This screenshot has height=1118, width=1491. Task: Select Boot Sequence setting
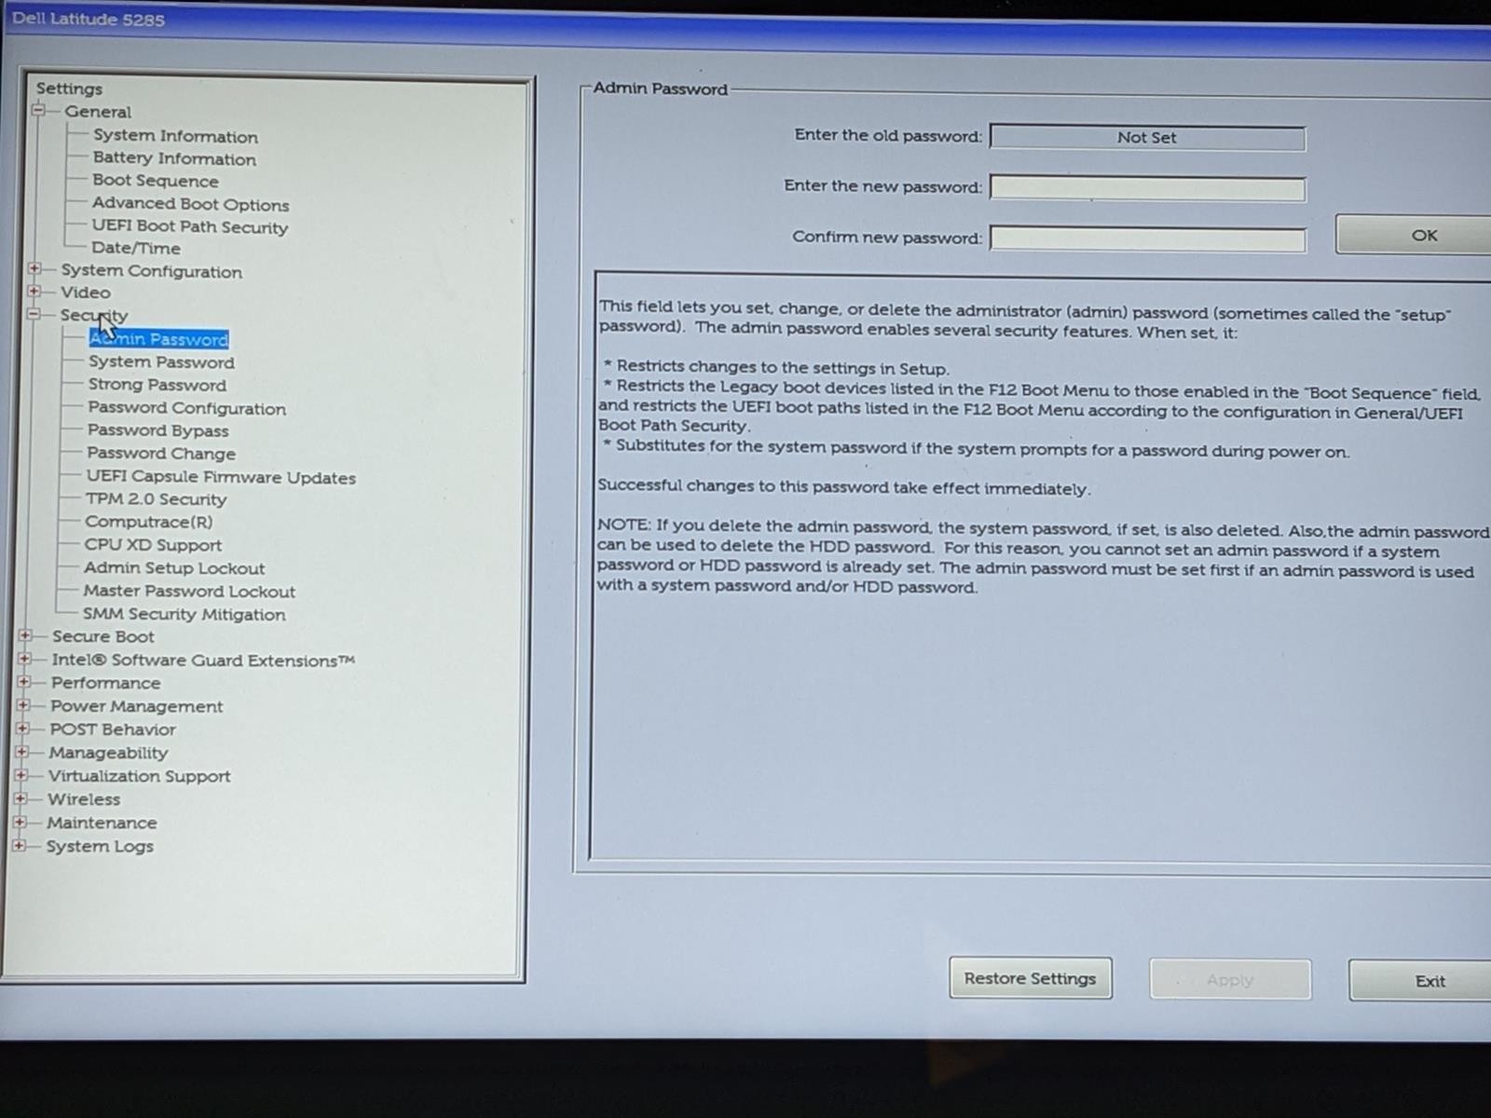pos(155,181)
